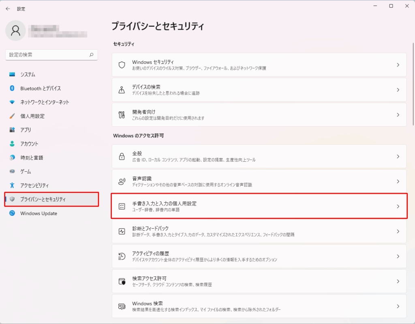
Task: Click the network Wi-Fi icon in sidebar
Action: 12,102
